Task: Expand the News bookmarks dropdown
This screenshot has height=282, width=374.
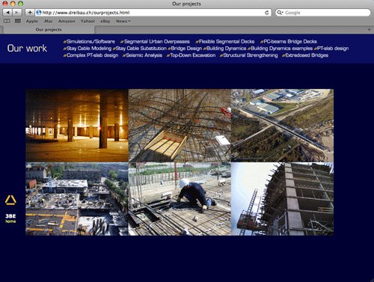Action: coord(123,21)
